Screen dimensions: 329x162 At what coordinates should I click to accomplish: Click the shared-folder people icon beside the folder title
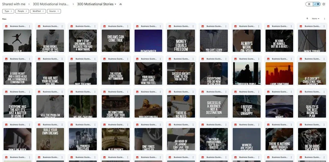click(120, 4)
